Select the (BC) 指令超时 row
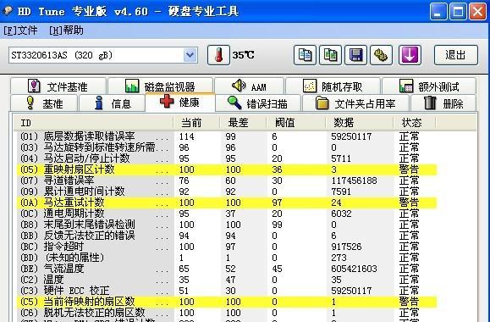 click(x=227, y=247)
